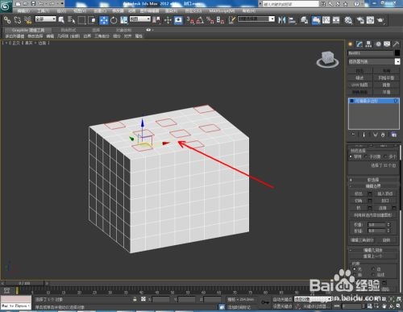Click the Edit Named Selection Sets icon
This screenshot has height=312, width=403.
[x=231, y=20]
